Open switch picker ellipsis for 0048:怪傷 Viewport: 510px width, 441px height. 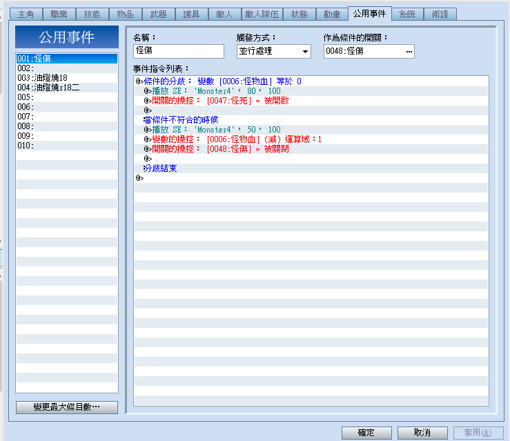409,51
